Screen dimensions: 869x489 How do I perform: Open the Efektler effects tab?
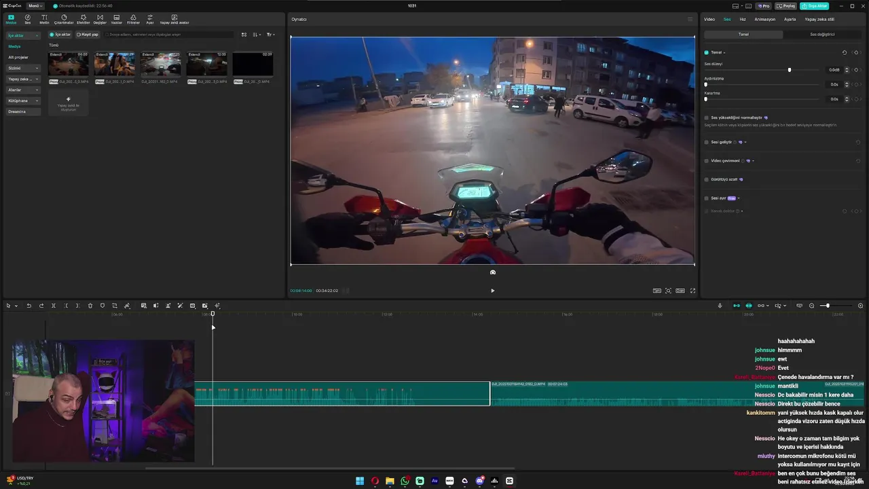point(83,19)
